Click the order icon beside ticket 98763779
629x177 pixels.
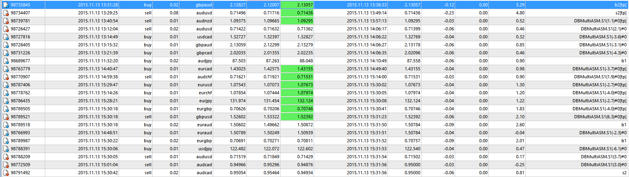[6, 69]
